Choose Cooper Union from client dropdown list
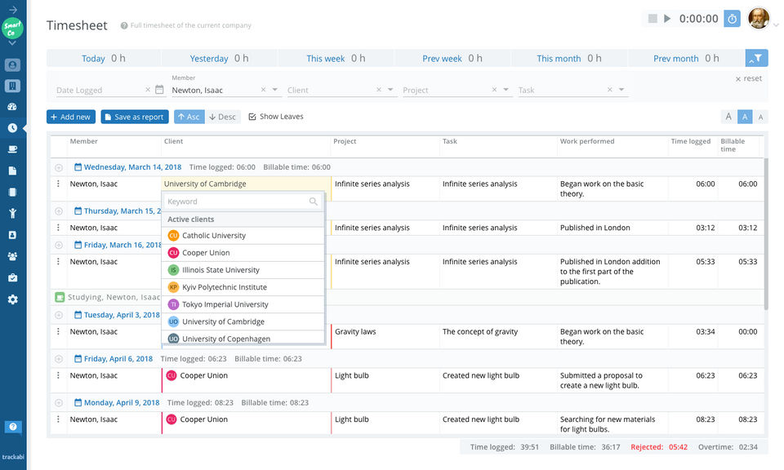This screenshot has height=470, width=784. [x=243, y=253]
